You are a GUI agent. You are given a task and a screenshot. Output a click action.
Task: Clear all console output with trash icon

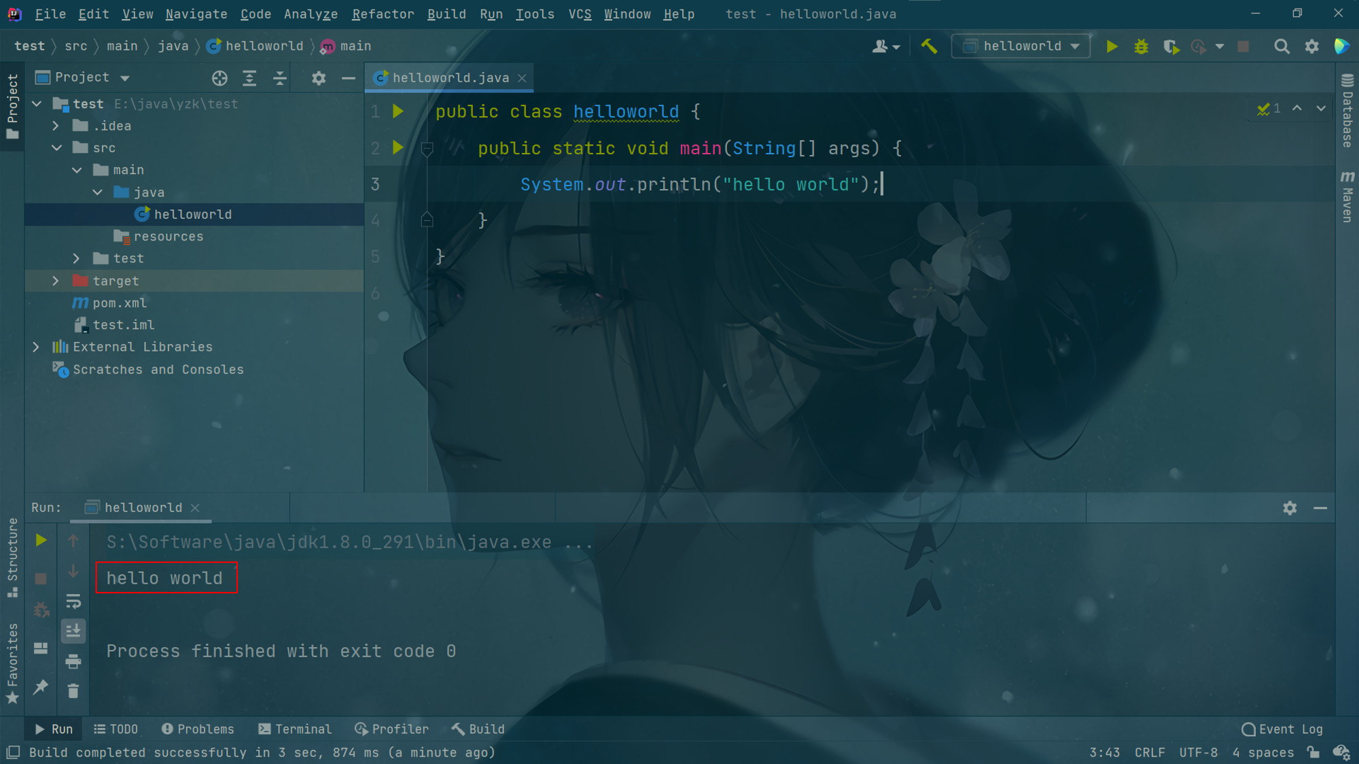tap(73, 691)
